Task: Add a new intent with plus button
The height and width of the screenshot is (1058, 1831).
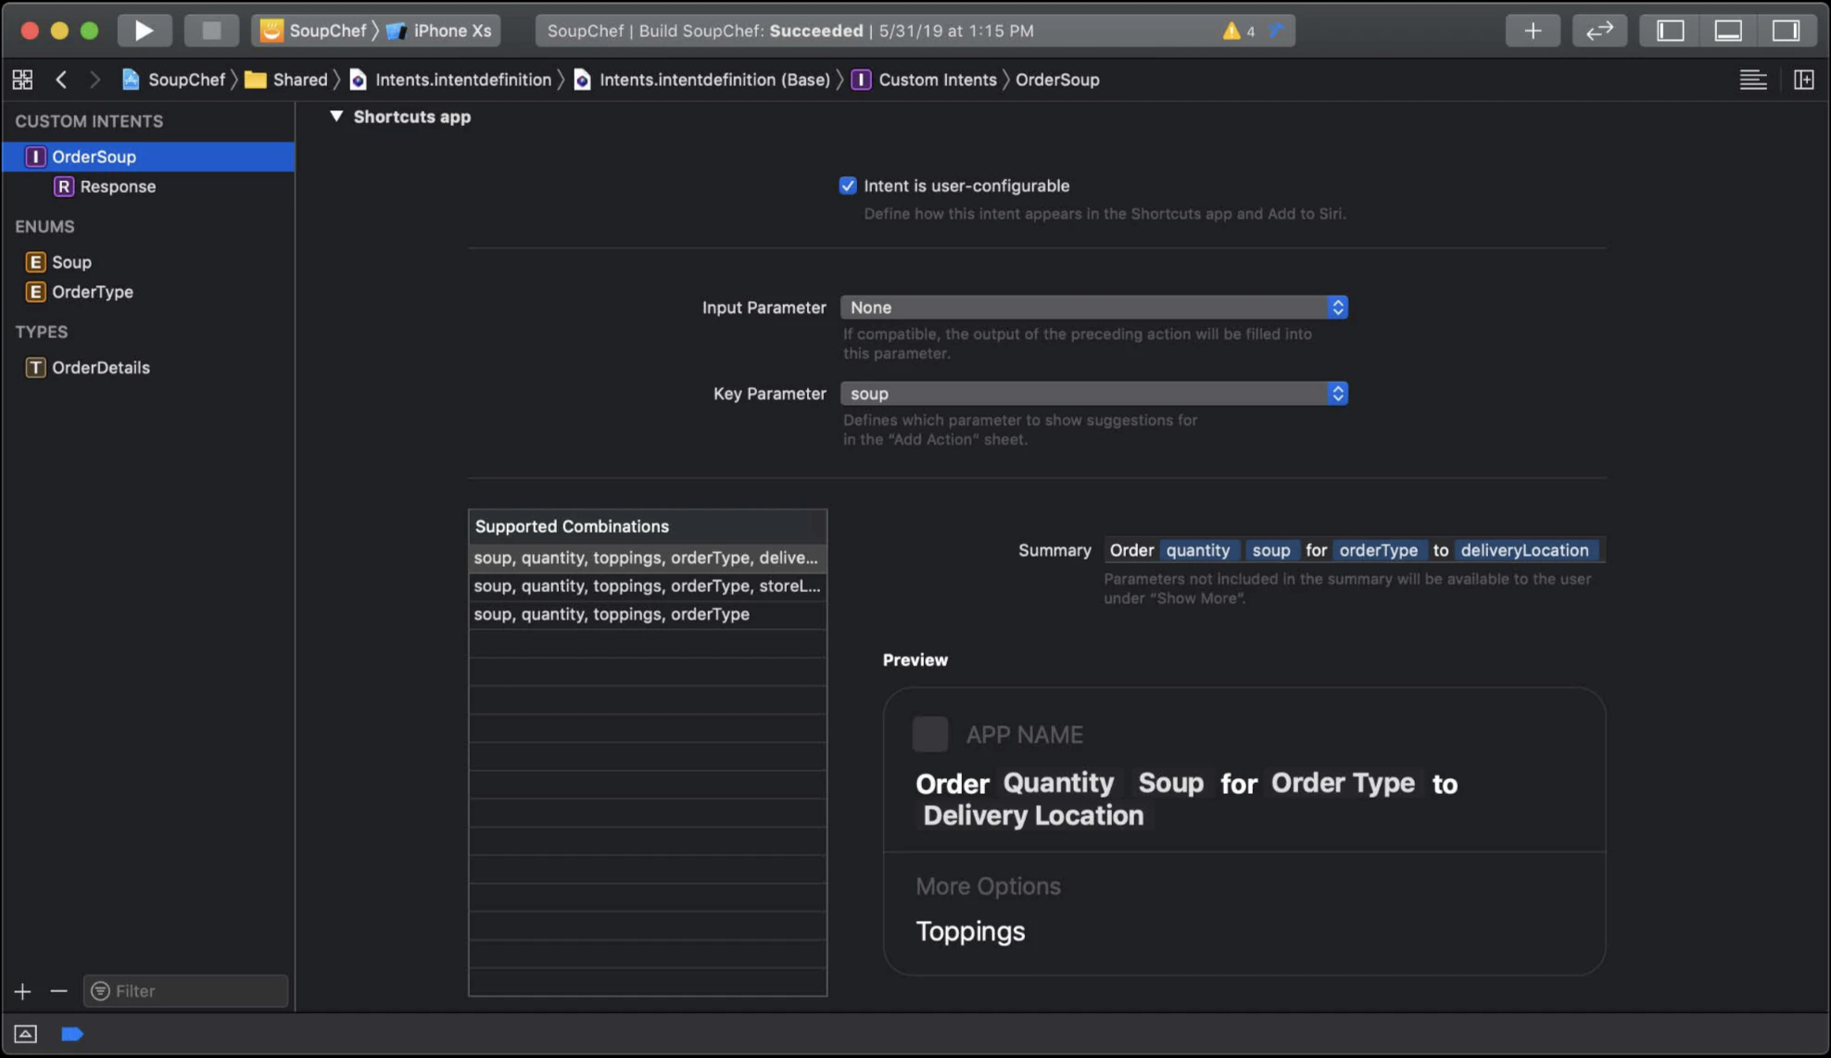Action: tap(23, 991)
